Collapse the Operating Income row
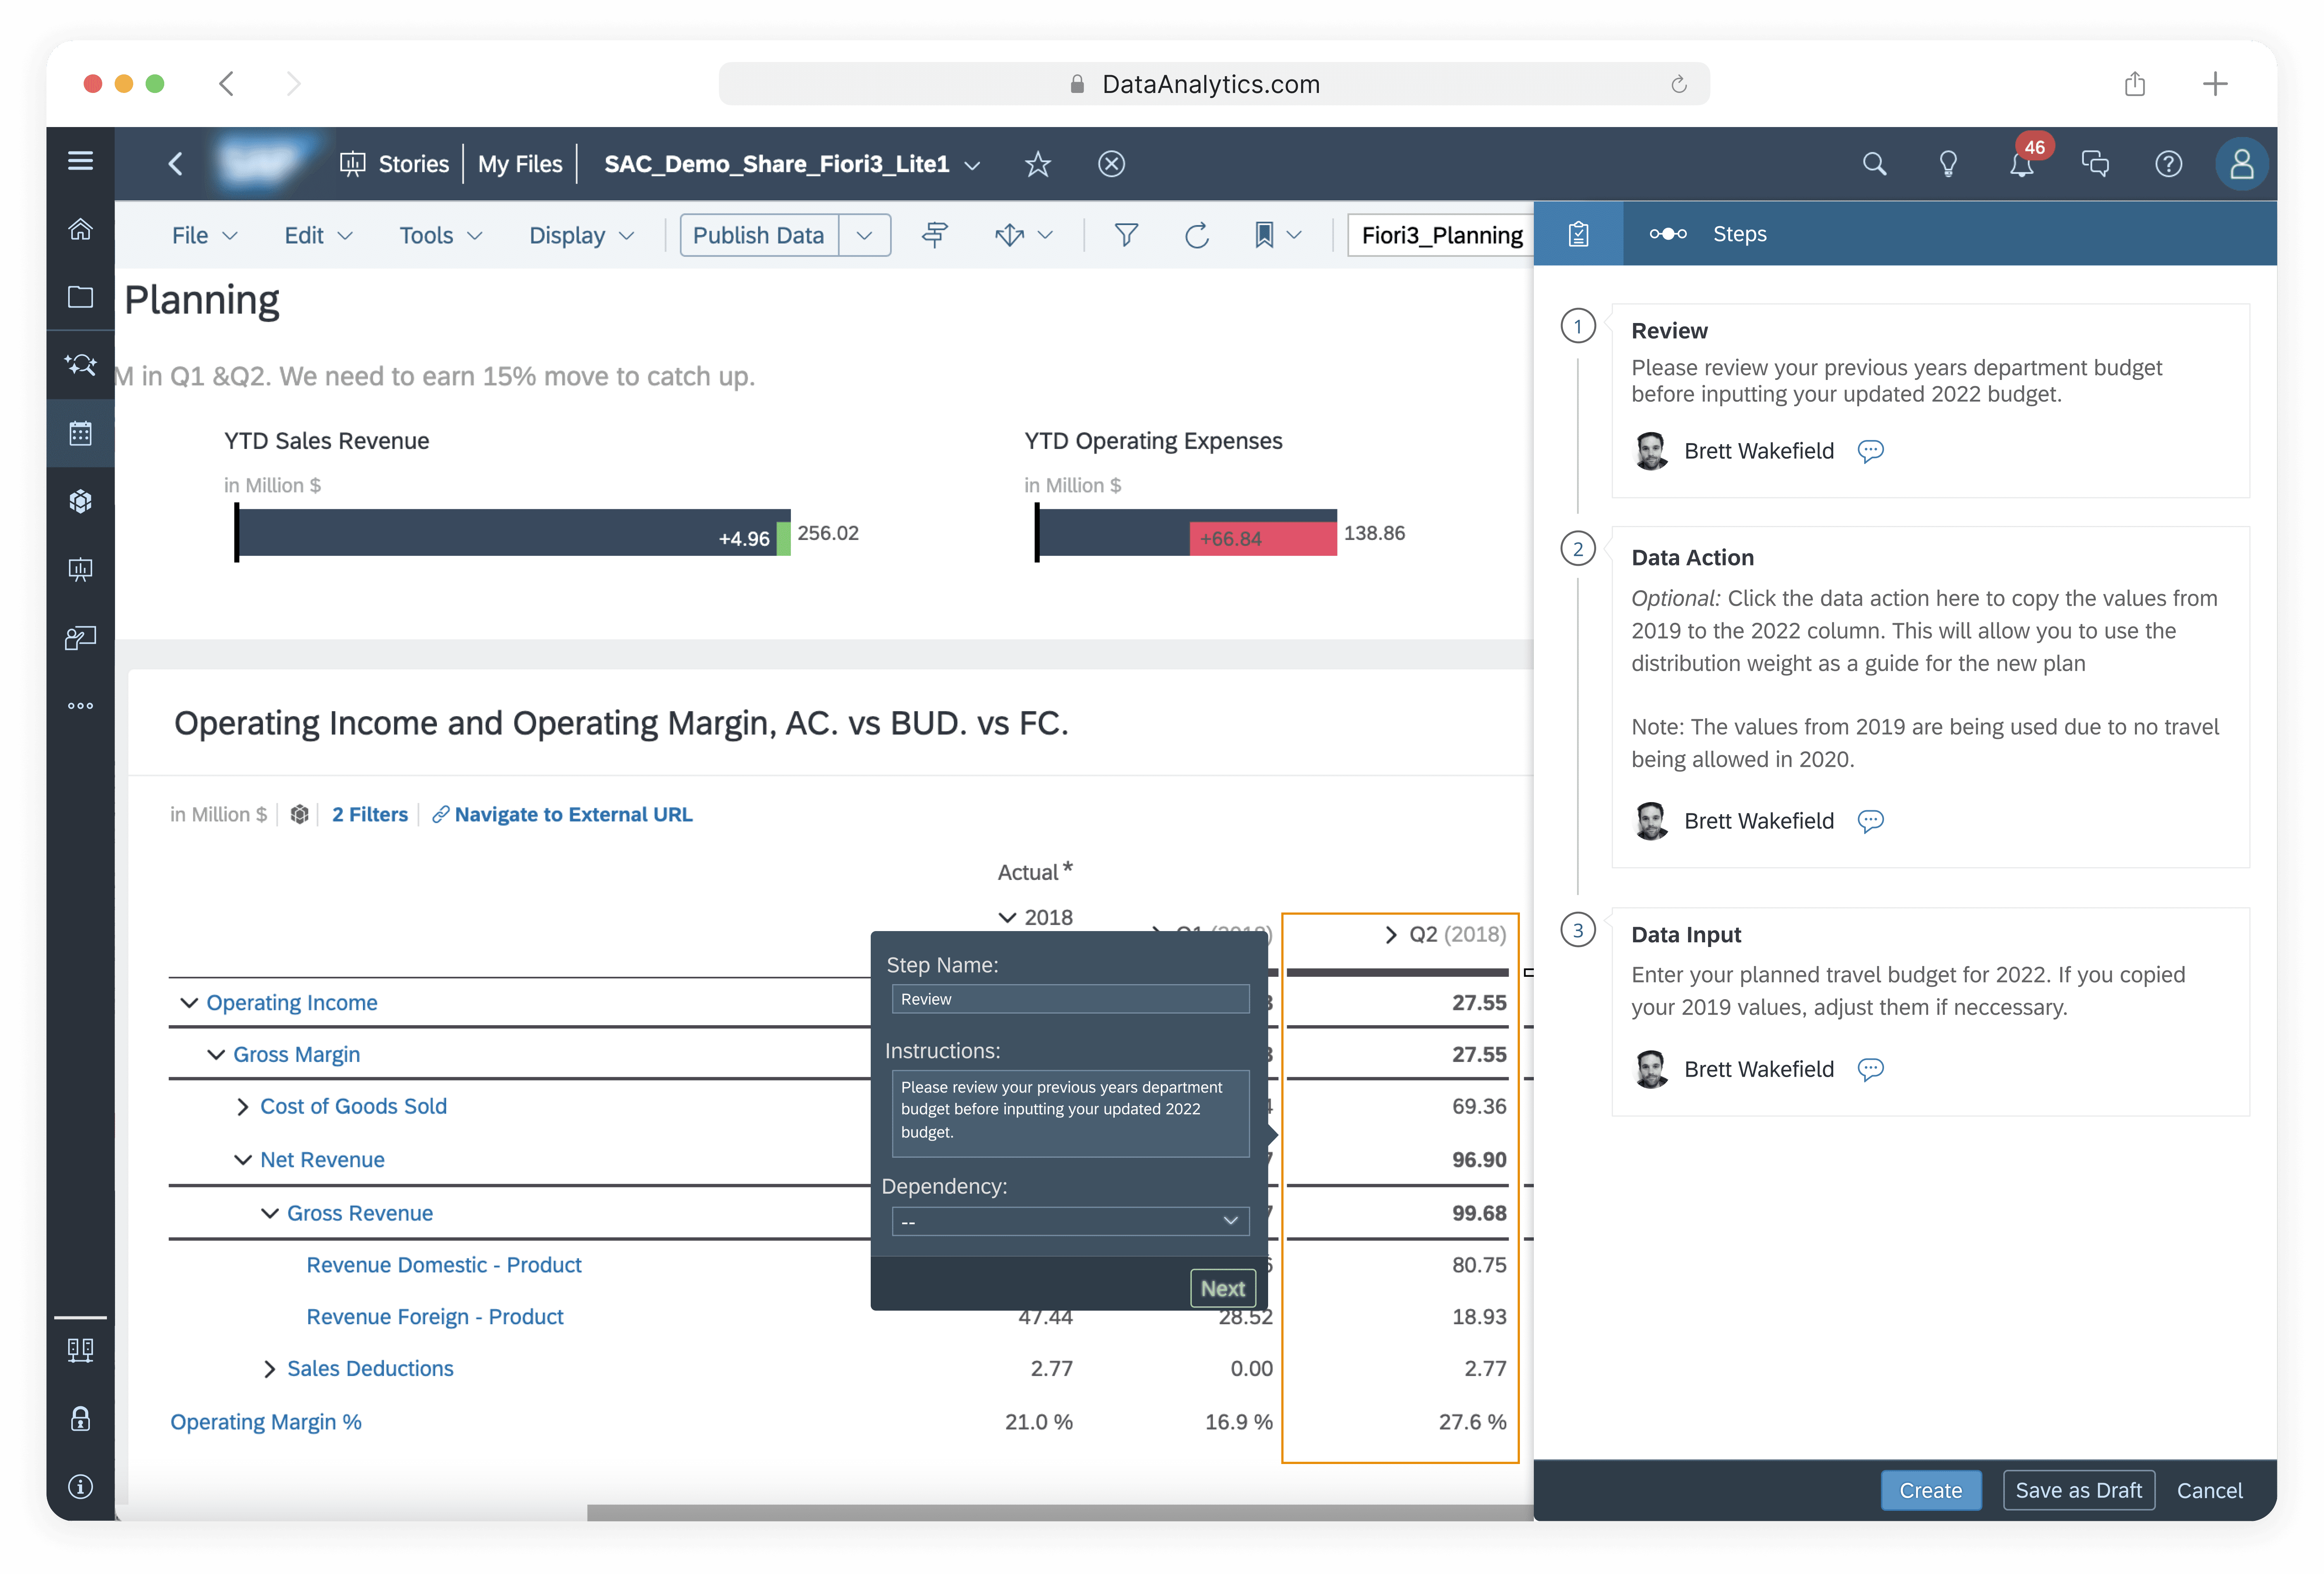Image resolution: width=2324 pixels, height=1574 pixels. coord(189,1003)
